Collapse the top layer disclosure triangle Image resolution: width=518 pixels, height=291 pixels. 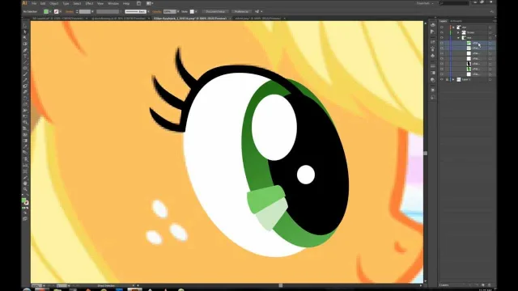pyautogui.click(x=453, y=27)
